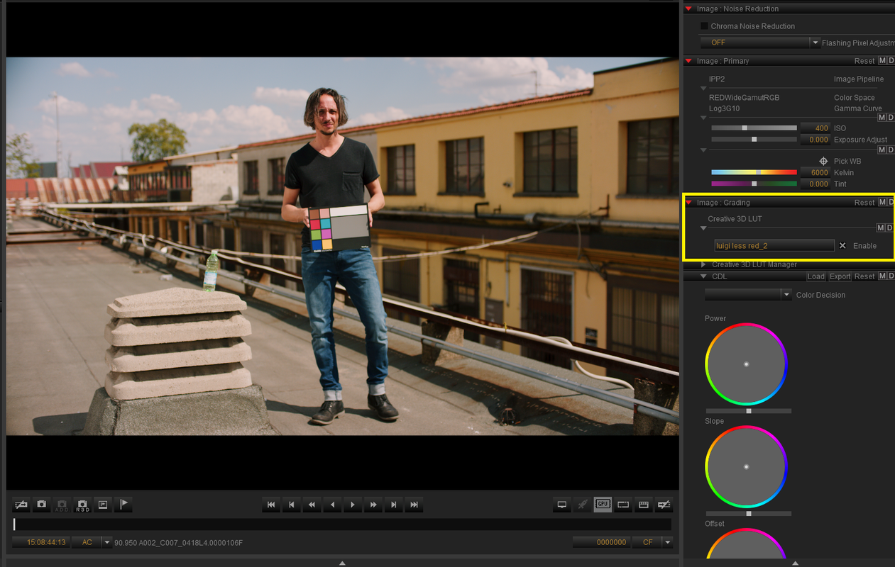This screenshot has width=895, height=567.
Task: Click the flag marker icon
Action: (123, 505)
